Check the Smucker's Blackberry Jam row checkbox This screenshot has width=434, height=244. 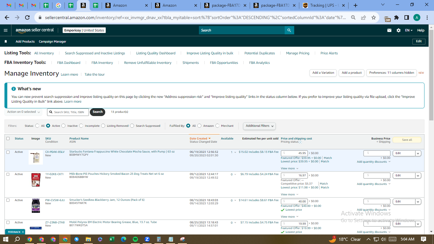click(x=8, y=200)
